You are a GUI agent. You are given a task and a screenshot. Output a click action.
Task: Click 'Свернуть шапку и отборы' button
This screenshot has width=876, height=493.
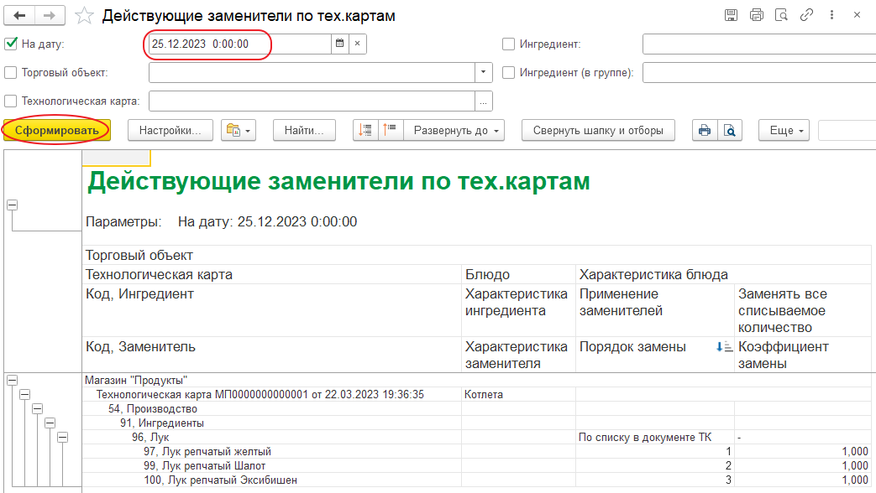pyautogui.click(x=598, y=131)
